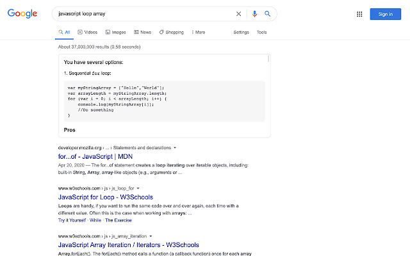Select the All tab
This screenshot has width=410, height=256.
[64, 33]
